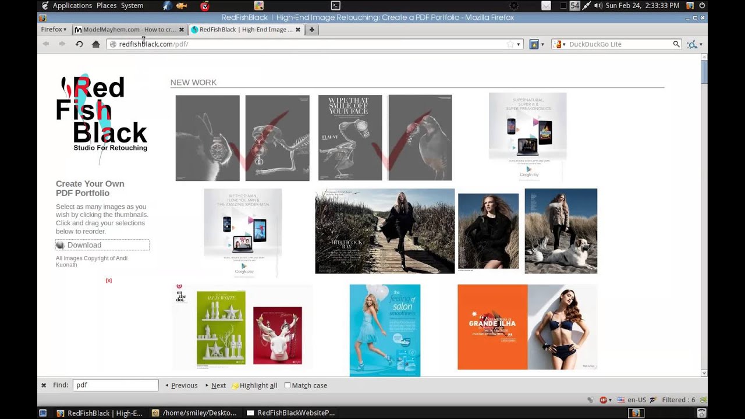This screenshot has height=419, width=745.
Task: Open the search engine selector dropdown
Action: click(x=559, y=44)
